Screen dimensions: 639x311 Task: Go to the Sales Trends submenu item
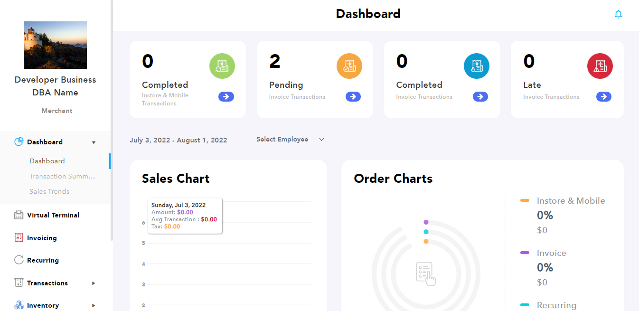(x=49, y=191)
